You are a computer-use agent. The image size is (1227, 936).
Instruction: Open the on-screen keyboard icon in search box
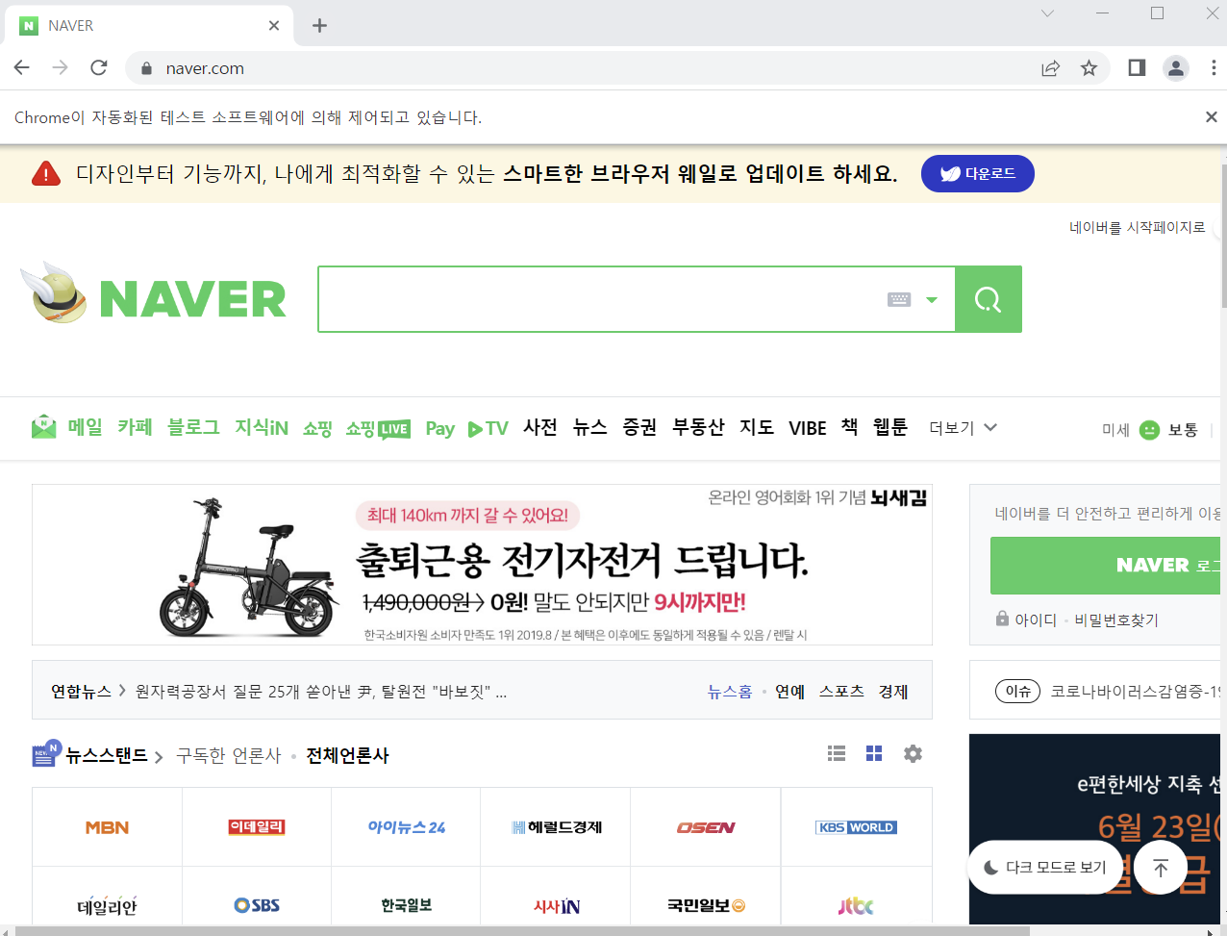(899, 300)
